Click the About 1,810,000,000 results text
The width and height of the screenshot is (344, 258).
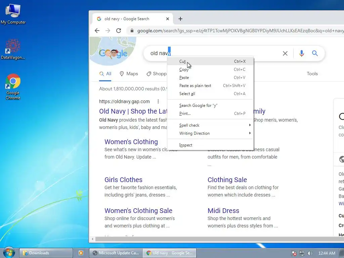pyautogui.click(x=133, y=89)
